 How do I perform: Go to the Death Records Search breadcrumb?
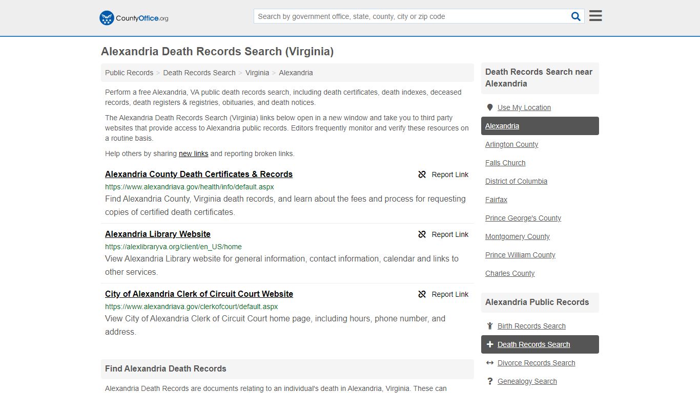(x=199, y=73)
